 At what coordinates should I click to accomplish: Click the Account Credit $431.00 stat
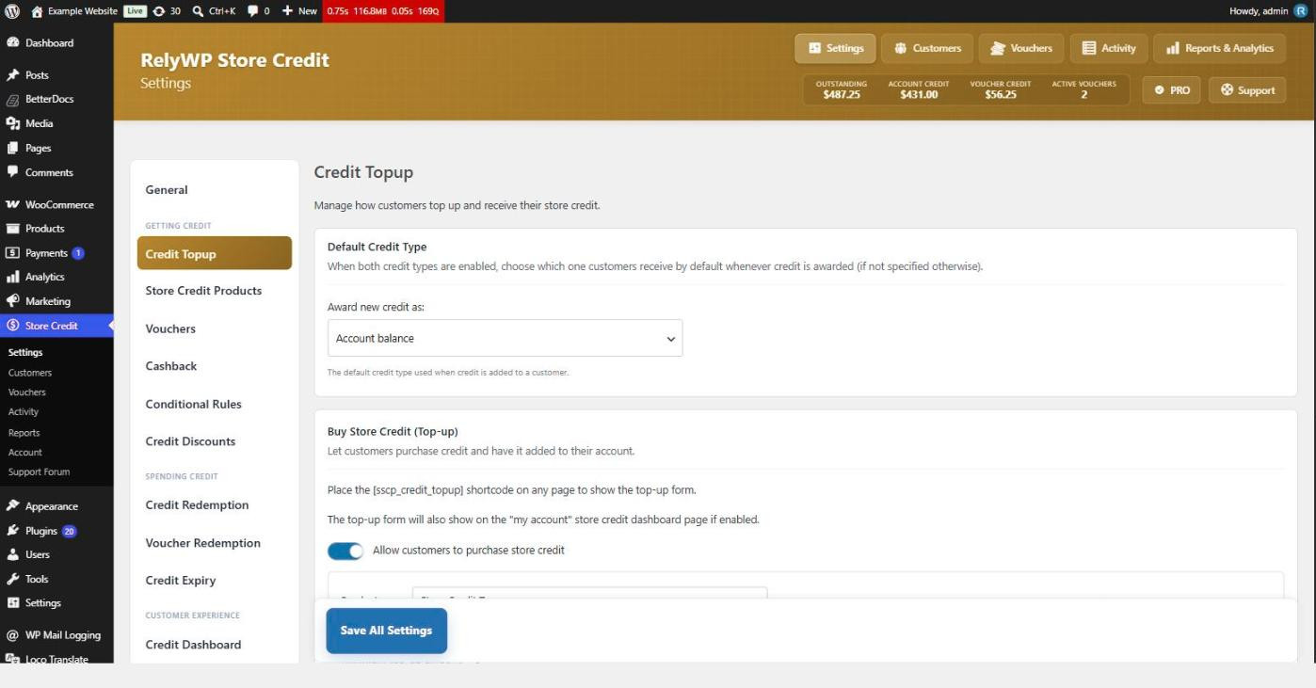coord(919,89)
